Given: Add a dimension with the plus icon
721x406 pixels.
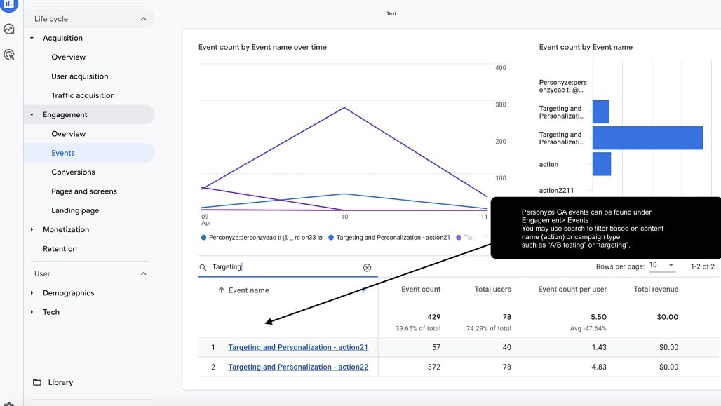Looking at the screenshot, I should [x=363, y=290].
